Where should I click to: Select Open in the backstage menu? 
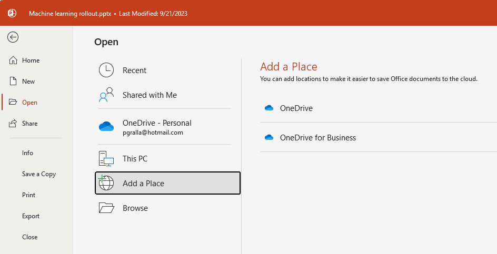coord(29,103)
